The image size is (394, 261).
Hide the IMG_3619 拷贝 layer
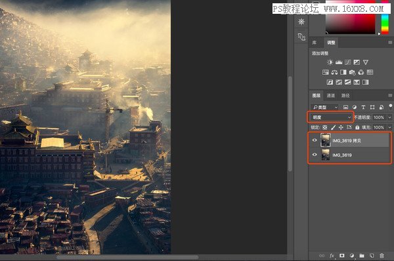[x=315, y=140]
